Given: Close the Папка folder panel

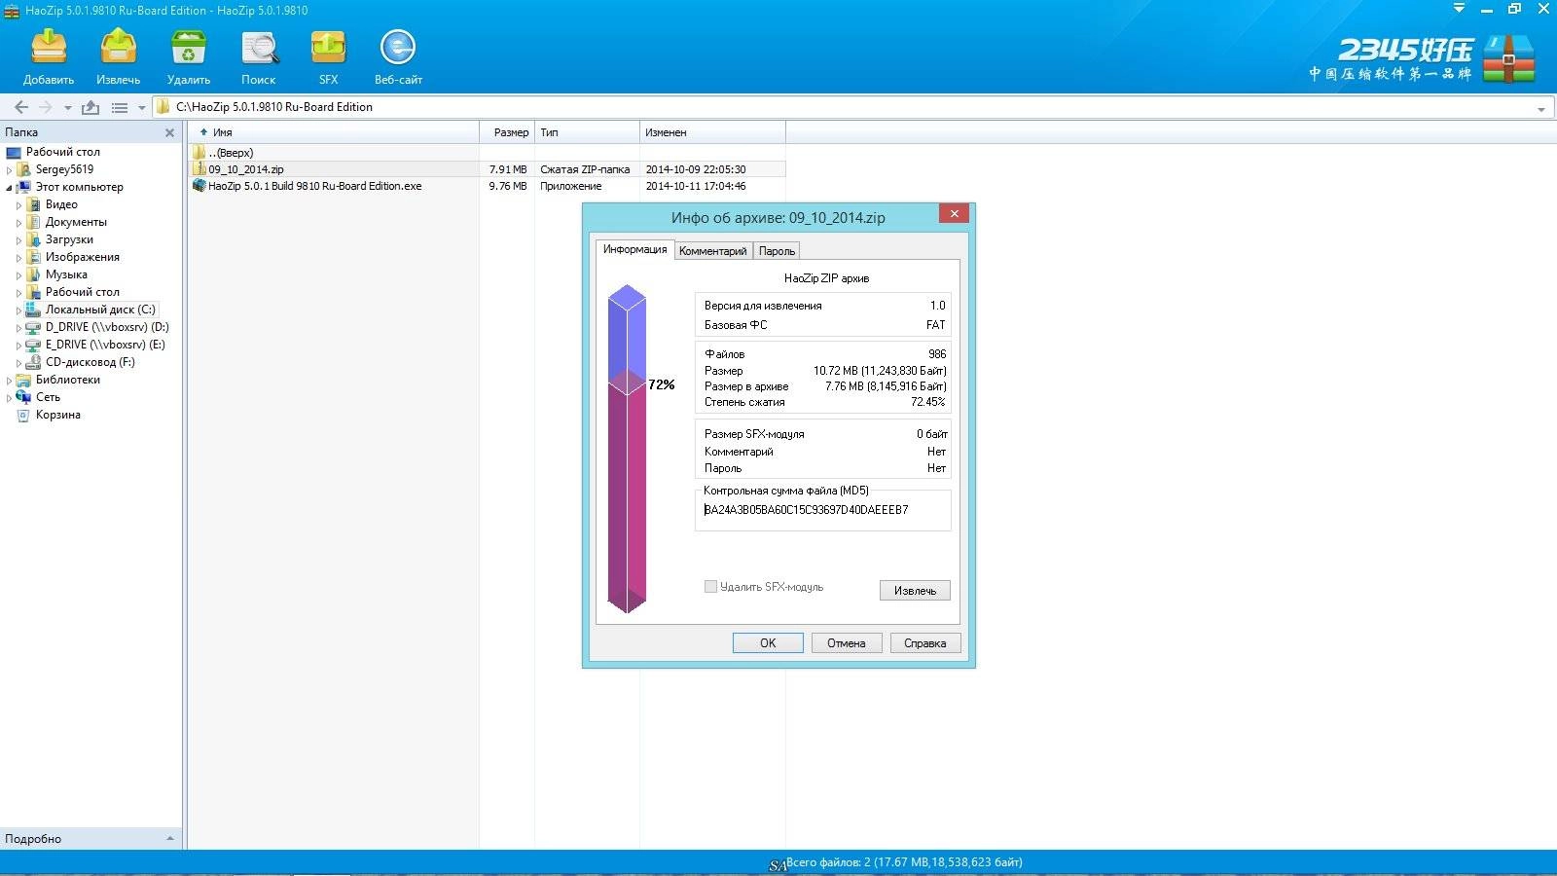Looking at the screenshot, I should [x=169, y=132].
